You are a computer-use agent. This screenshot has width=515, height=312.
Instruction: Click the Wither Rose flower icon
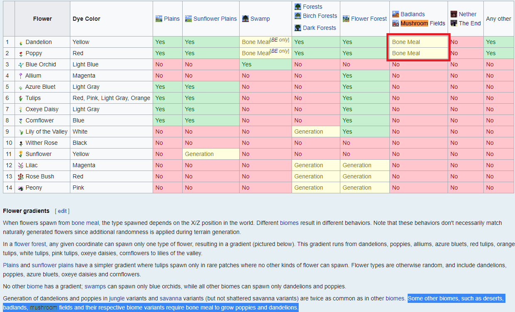tap(21, 143)
